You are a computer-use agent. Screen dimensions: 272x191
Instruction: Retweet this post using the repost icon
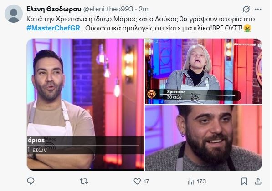tap(84, 181)
